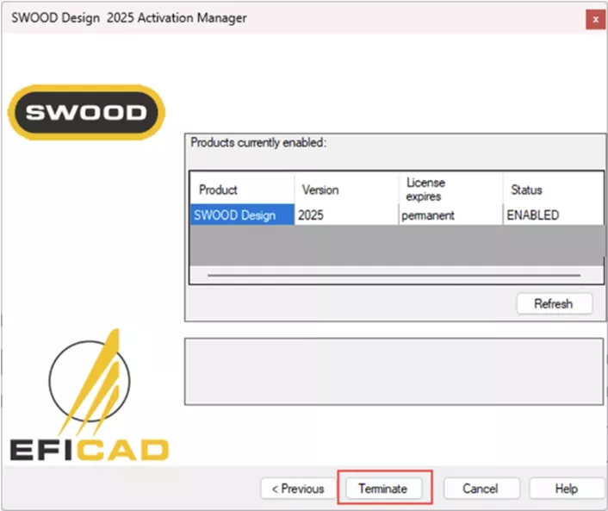Click the Terminate button
This screenshot has width=608, height=511.
click(383, 488)
